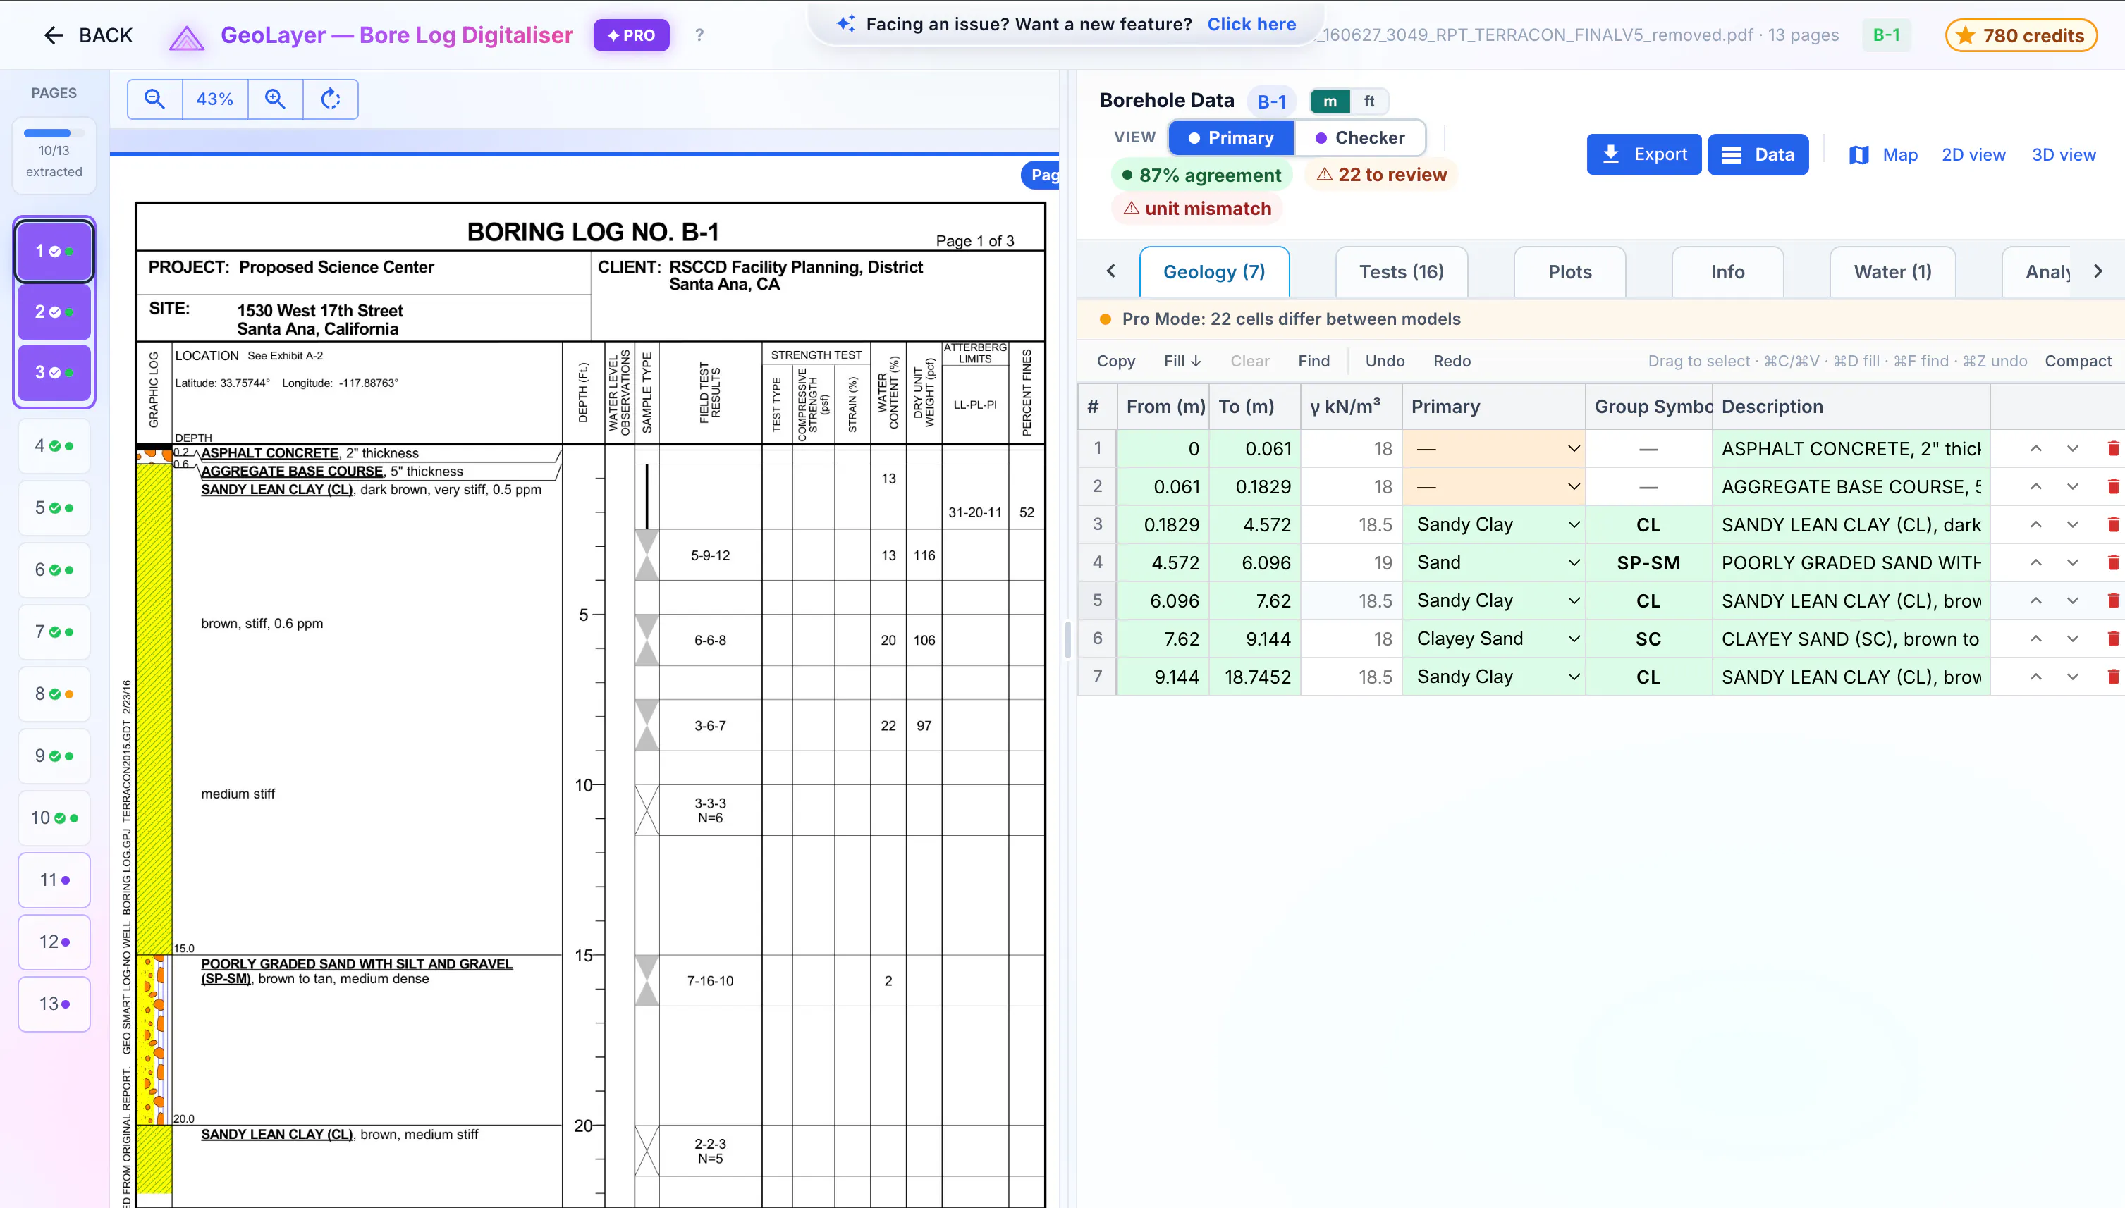
Task: Switch units to meters
Action: tap(1329, 101)
